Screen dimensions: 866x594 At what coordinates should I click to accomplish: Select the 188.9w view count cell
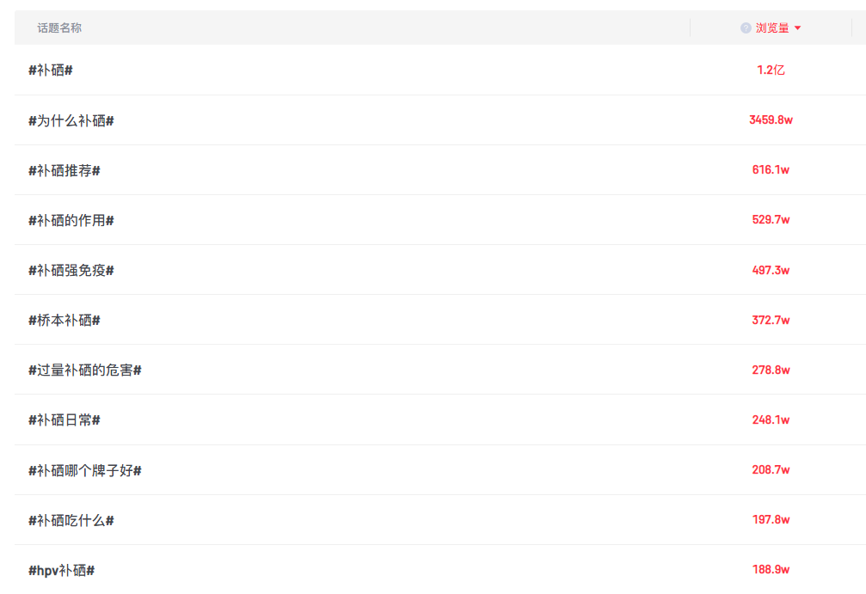(771, 570)
